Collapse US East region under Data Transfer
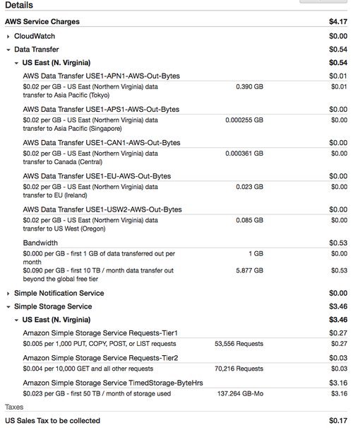The height and width of the screenshot is (428, 353). point(16,63)
